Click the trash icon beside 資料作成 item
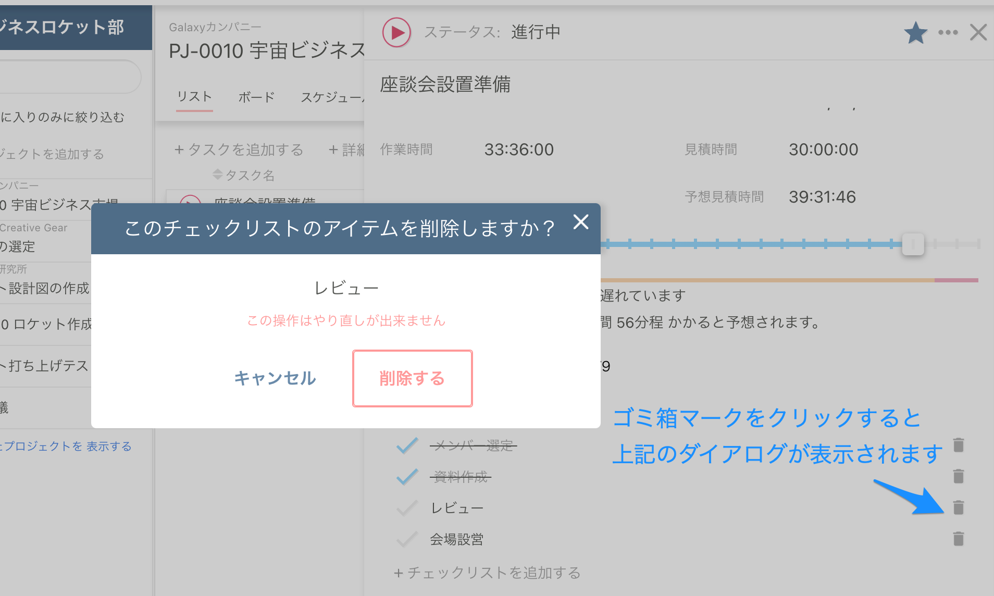 coord(959,476)
